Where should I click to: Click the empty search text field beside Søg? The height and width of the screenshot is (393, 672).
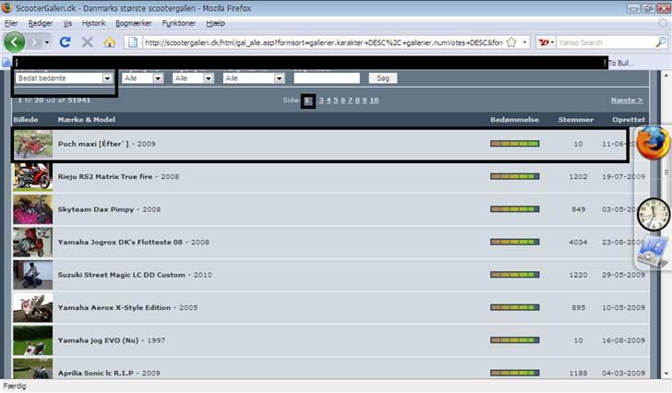[327, 77]
